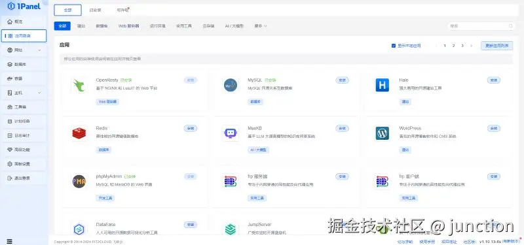The height and width of the screenshot is (245, 524).
Task: Click the DataEase app logo
Action: click(79, 229)
